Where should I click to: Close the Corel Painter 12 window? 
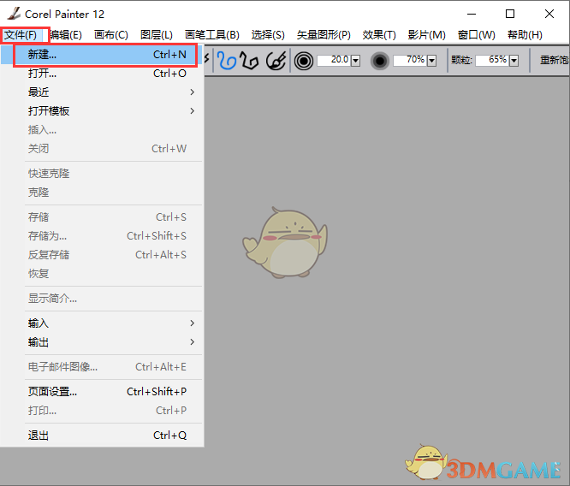pos(549,15)
